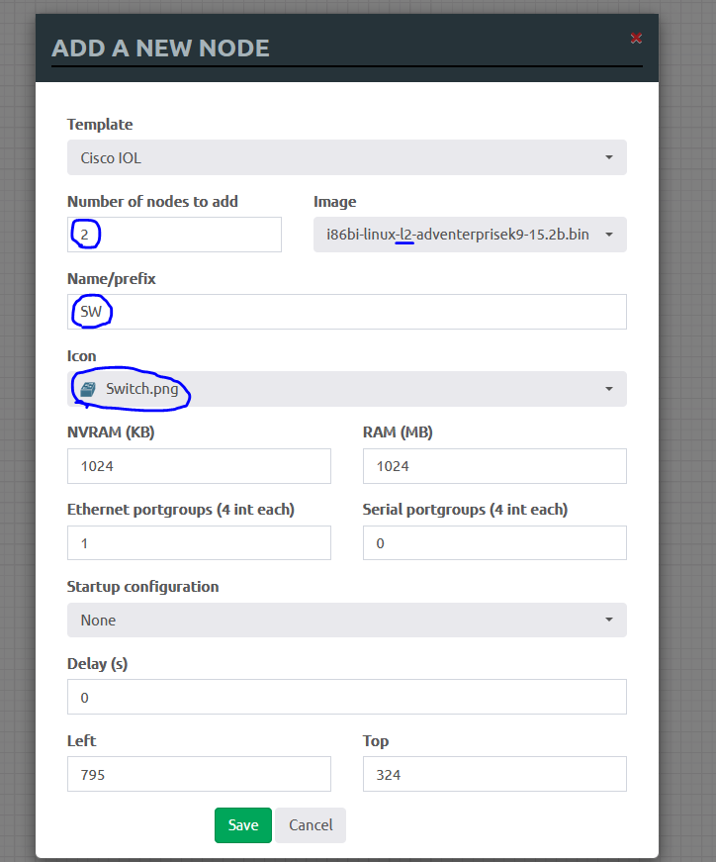Click the Delay (s) input field

(x=347, y=697)
